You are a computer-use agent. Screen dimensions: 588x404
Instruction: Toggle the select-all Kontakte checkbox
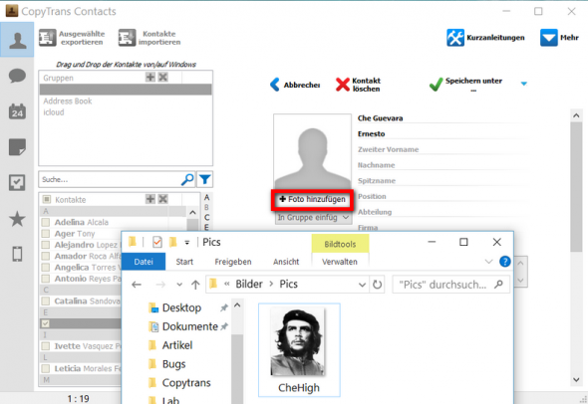click(x=47, y=199)
